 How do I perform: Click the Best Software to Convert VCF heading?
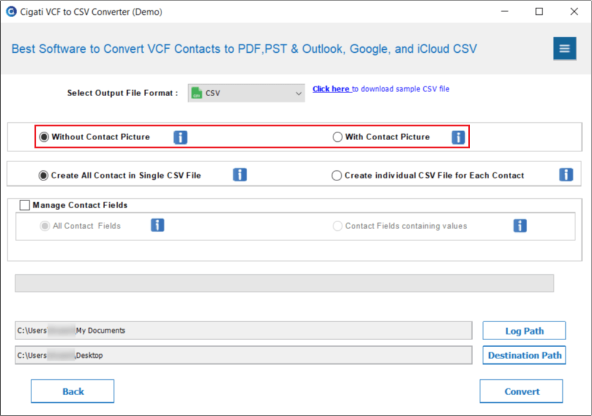coord(244,49)
